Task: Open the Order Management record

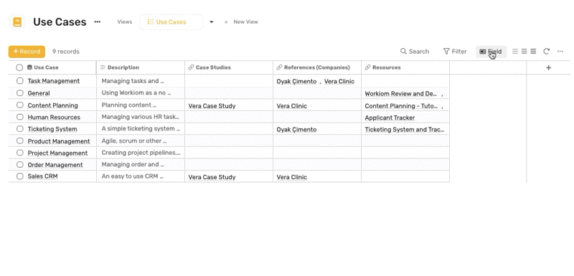Action: pyautogui.click(x=55, y=165)
